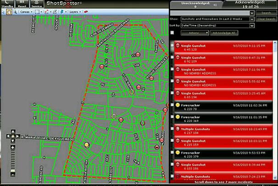Image resolution: width=278 pixels, height=186 pixels.
Task: Click the Clear Search button
Action: click(x=266, y=19)
